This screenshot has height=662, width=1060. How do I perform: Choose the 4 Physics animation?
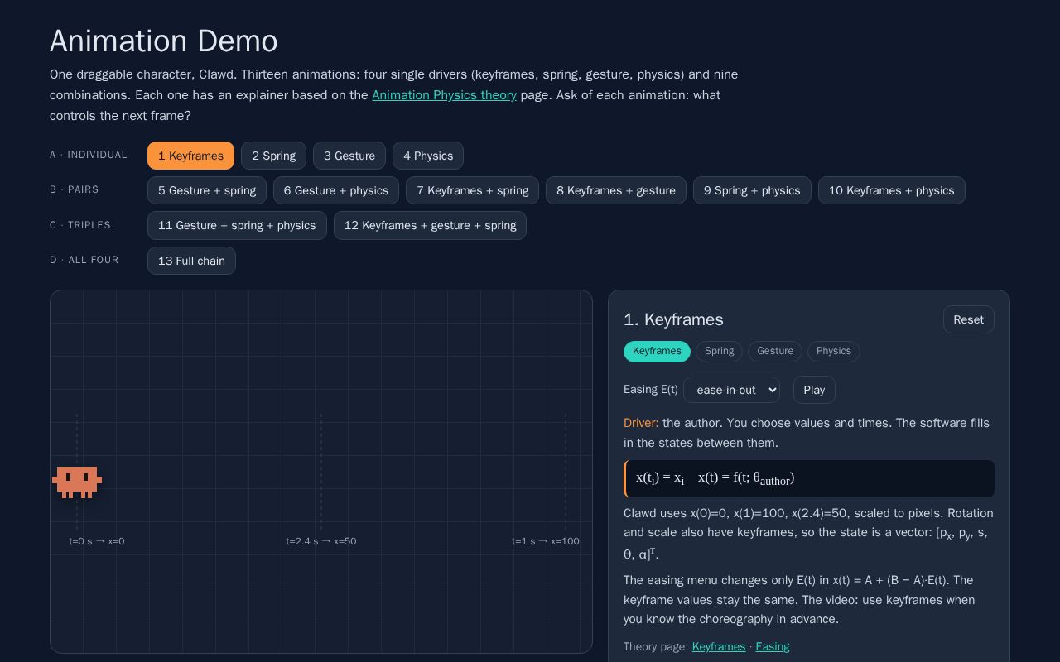pyautogui.click(x=428, y=156)
